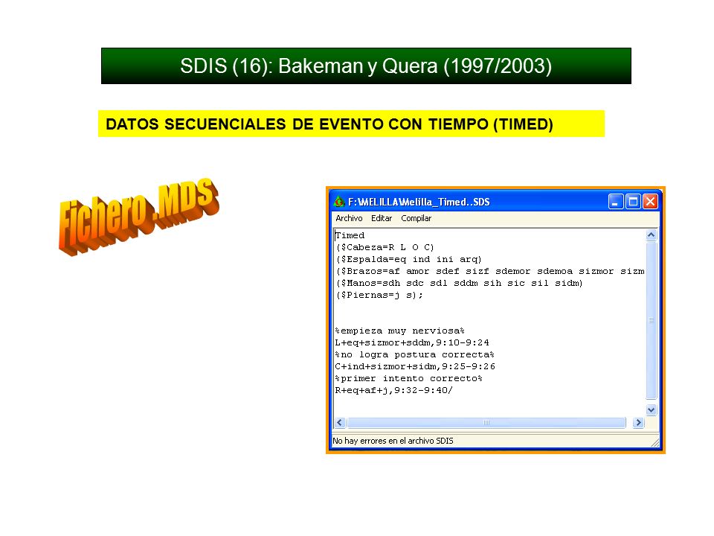
Task: Click the vertical scrollbar thumb
Action: 652,320
